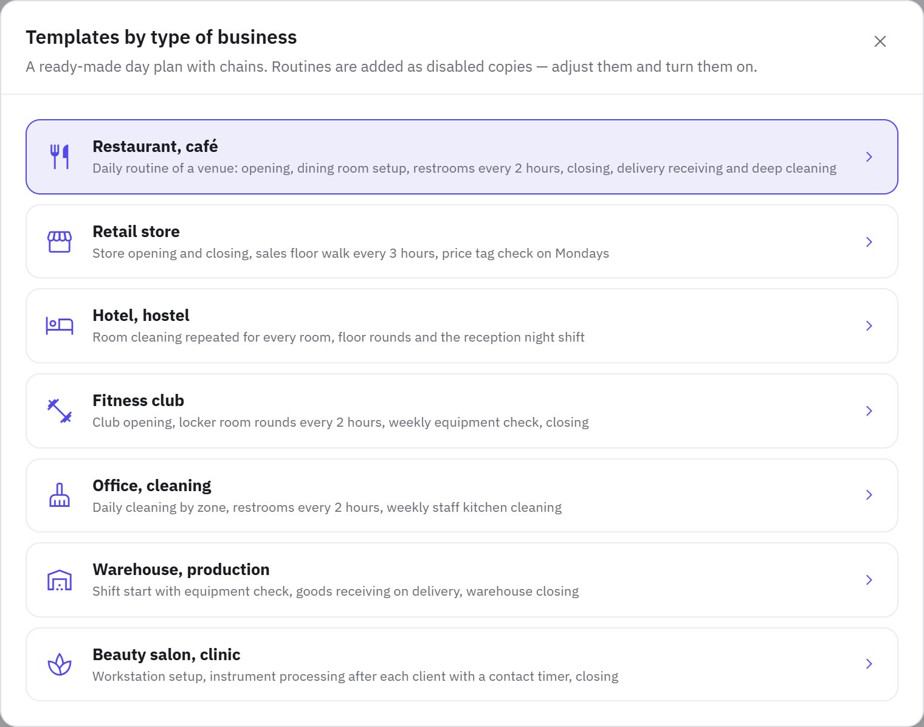Viewport: 924px width, 727px height.
Task: Click the 'A ready-made day plan with chains' subtitle
Action: pos(391,67)
